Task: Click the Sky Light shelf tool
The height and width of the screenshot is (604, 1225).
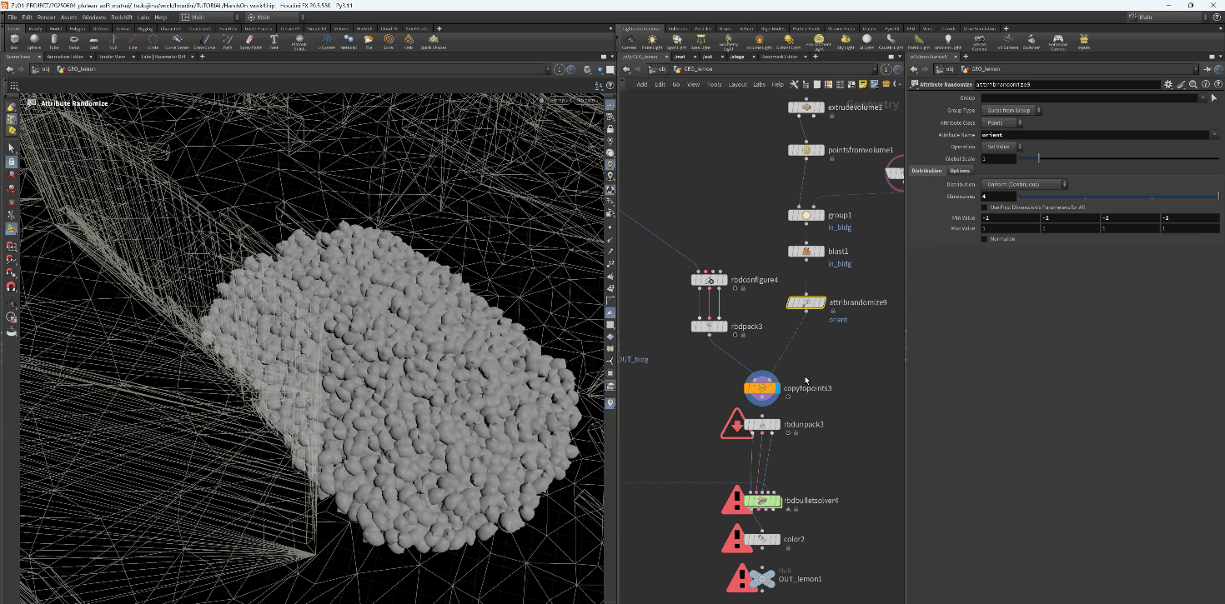Action: tap(846, 41)
